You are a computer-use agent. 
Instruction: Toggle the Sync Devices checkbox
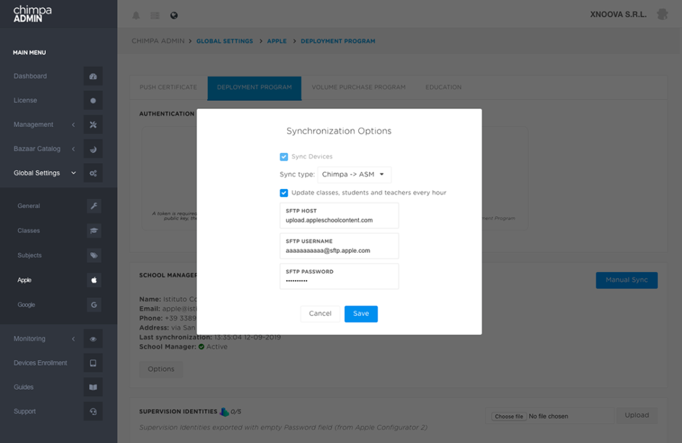point(284,157)
